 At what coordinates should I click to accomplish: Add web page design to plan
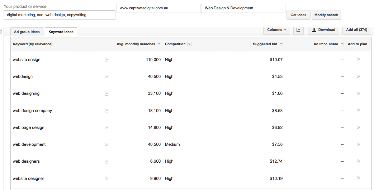coord(358,127)
